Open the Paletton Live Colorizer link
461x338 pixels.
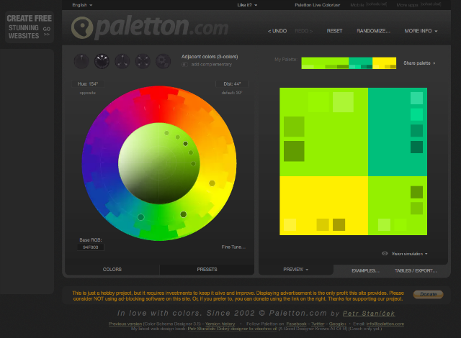pyautogui.click(x=318, y=5)
